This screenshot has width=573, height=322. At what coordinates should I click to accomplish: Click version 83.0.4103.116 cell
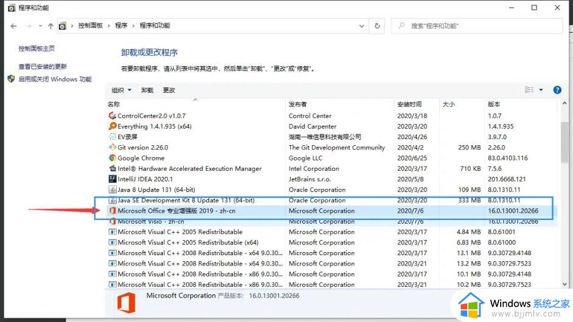[x=507, y=158]
